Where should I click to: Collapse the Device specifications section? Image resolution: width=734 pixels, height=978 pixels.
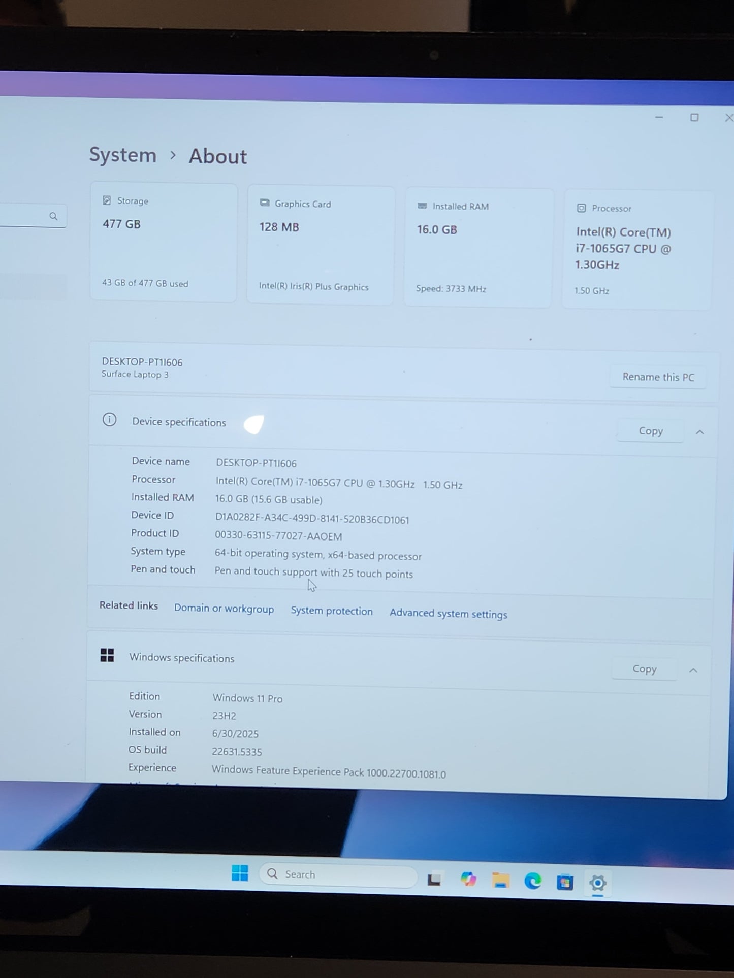point(699,432)
